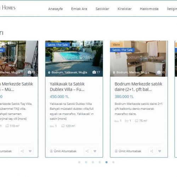Click the Vitrin badge on apartment listing
Image resolution: width=177 pixels, height=177 pixels.
[116, 45]
